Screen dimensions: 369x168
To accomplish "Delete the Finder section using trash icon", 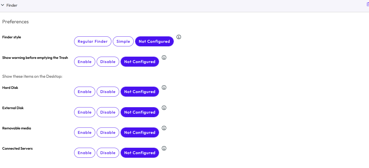I will [368, 4].
